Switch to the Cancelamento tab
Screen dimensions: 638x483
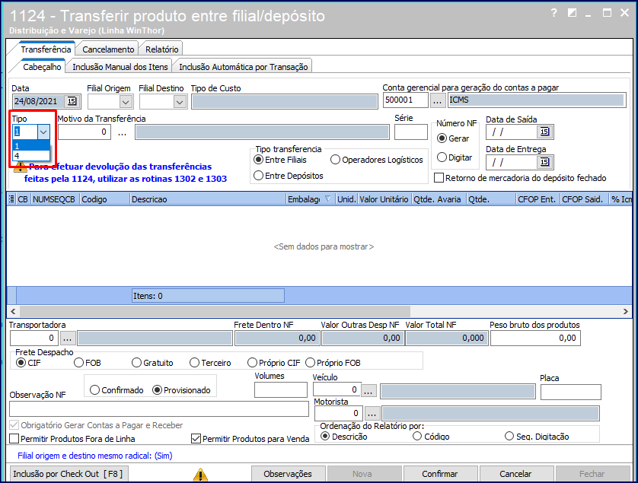coord(108,49)
